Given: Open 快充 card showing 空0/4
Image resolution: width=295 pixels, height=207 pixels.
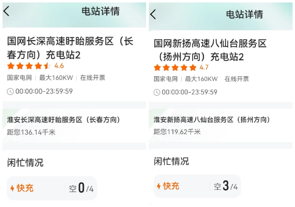Looking at the screenshot, I should tap(52, 188).
